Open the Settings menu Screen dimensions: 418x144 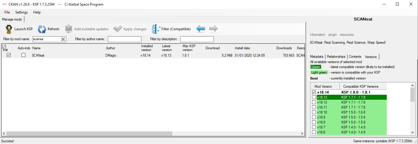coord(22,12)
